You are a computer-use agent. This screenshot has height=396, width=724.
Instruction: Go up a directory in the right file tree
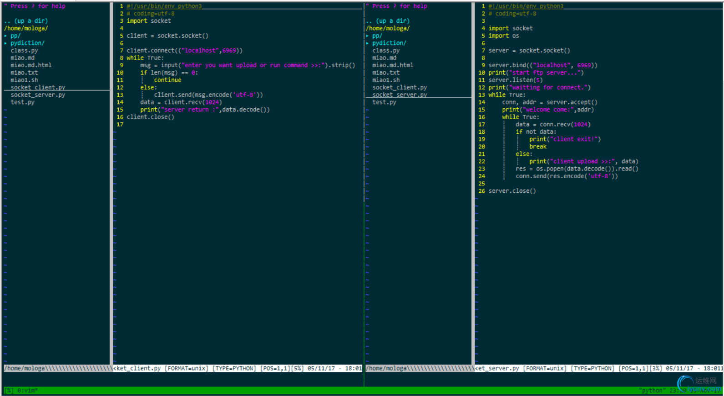coord(388,21)
